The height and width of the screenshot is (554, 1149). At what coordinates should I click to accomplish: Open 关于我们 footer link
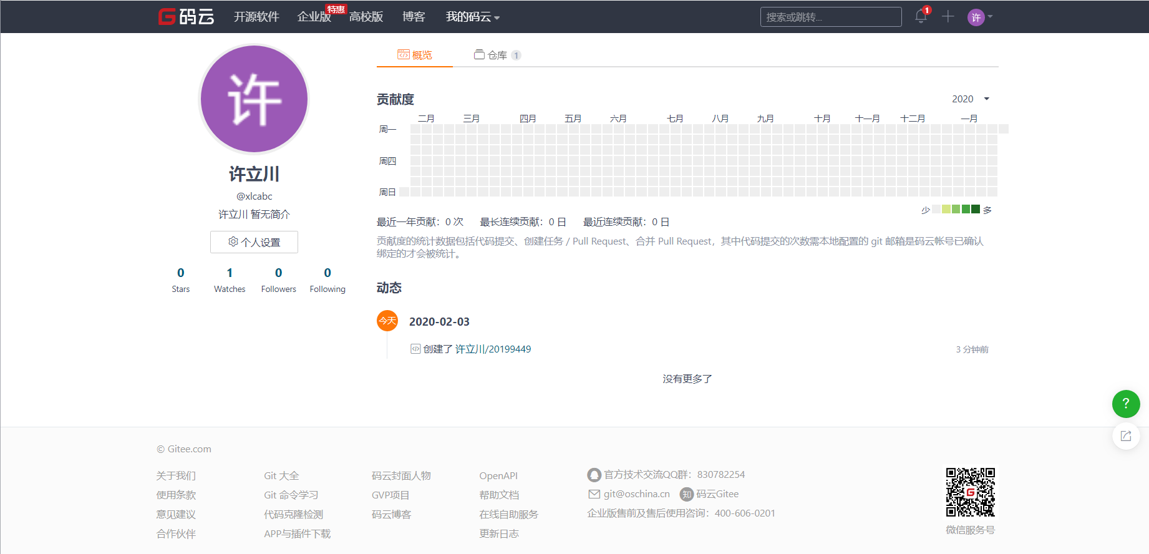pyautogui.click(x=176, y=475)
